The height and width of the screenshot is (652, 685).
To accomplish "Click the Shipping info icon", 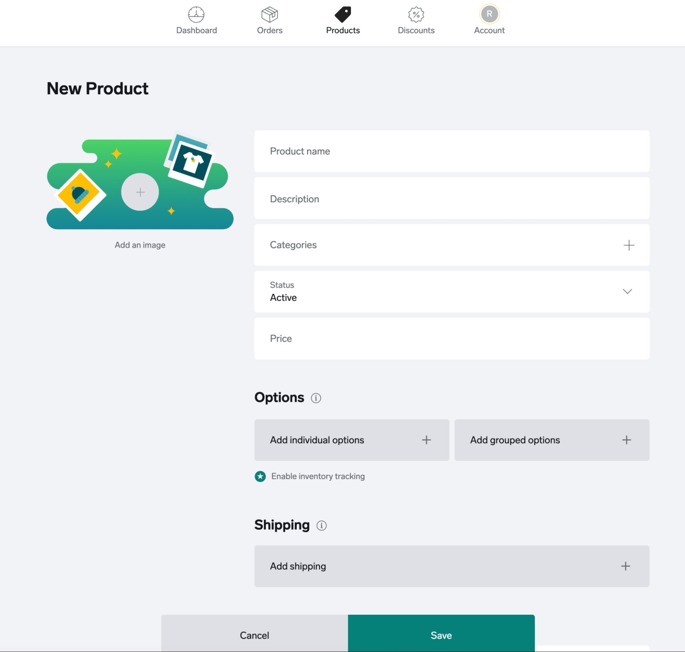I will [321, 525].
